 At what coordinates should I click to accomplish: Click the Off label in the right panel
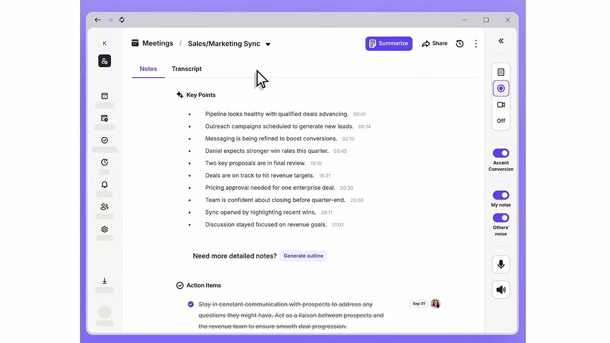coord(501,121)
